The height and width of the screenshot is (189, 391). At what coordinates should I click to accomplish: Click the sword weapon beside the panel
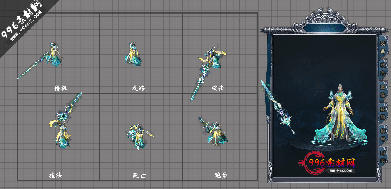tap(278, 107)
